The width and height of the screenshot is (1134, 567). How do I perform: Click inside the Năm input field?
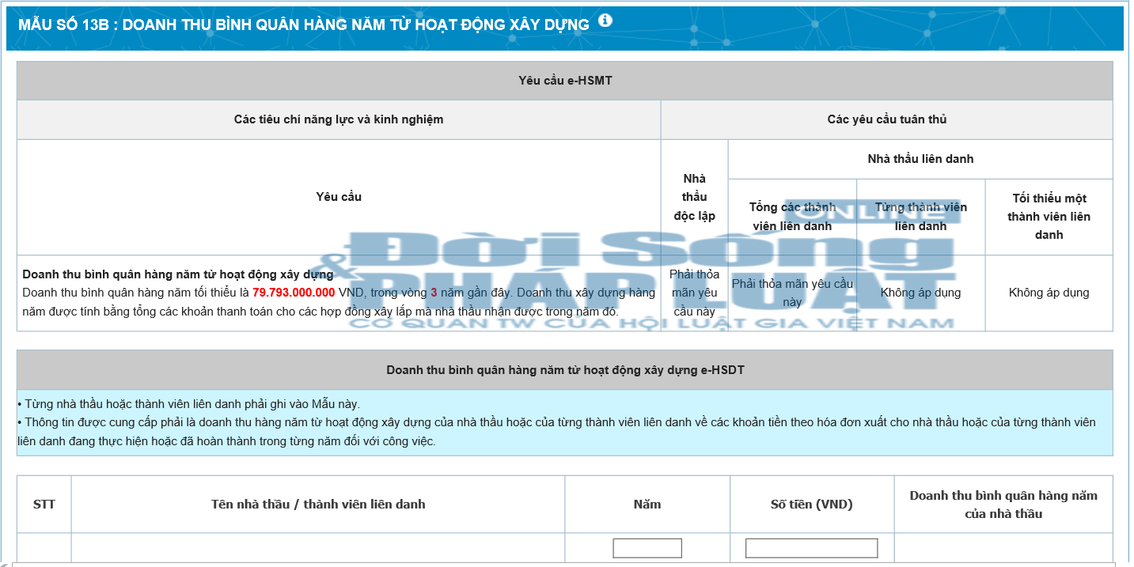(647, 547)
